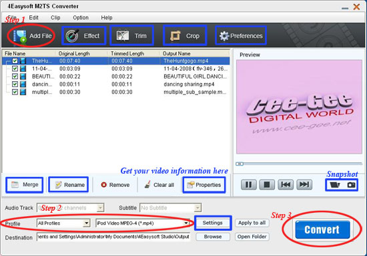The height and width of the screenshot is (256, 367).
Task: Click the File Name column header
Action: (29, 53)
